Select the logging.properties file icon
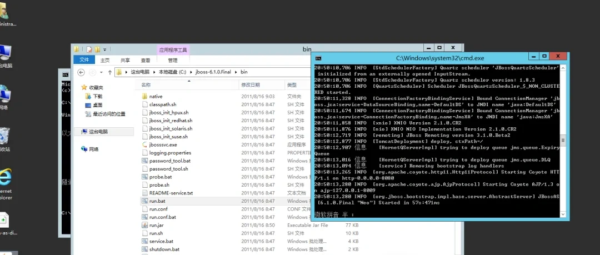 tap(144, 153)
